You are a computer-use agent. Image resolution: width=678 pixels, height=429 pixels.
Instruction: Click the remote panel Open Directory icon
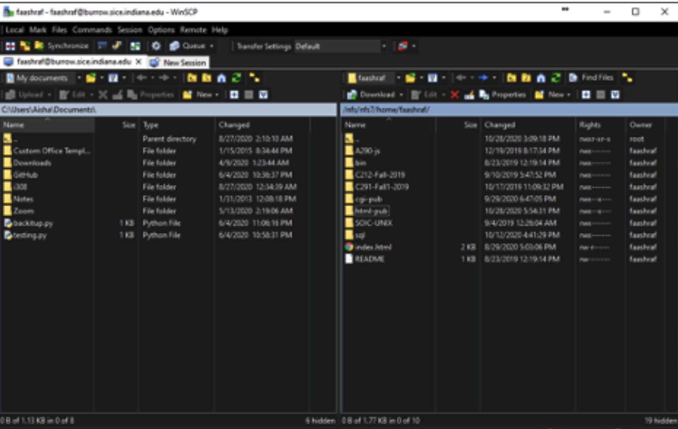pos(410,78)
